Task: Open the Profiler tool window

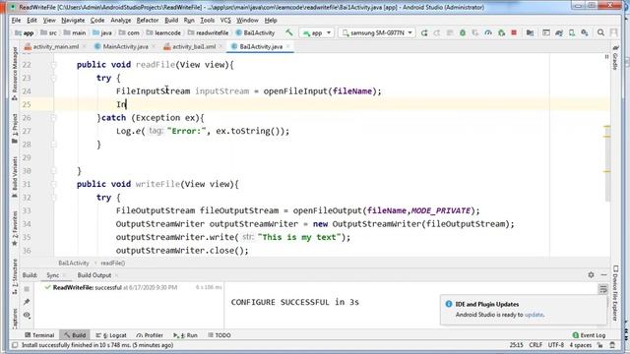Action: click(x=150, y=334)
